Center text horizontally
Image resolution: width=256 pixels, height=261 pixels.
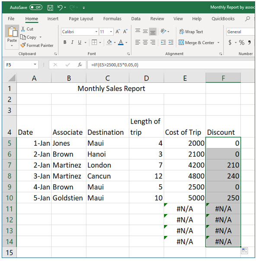[x=145, y=42]
